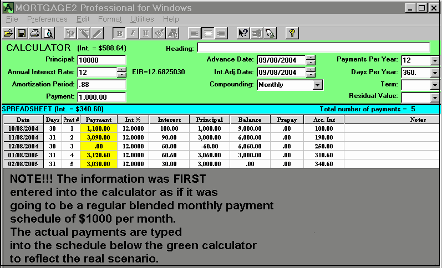Viewport: 442px width, 268px height.
Task: Expand the Payments Per Year dropdown
Action: 434,60
